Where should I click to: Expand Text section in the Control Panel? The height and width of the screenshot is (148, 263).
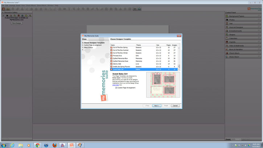(x=243, y=24)
